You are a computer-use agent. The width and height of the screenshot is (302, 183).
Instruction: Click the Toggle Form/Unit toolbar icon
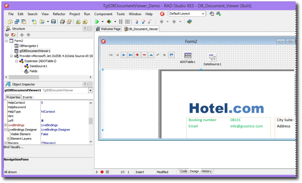click(23, 22)
